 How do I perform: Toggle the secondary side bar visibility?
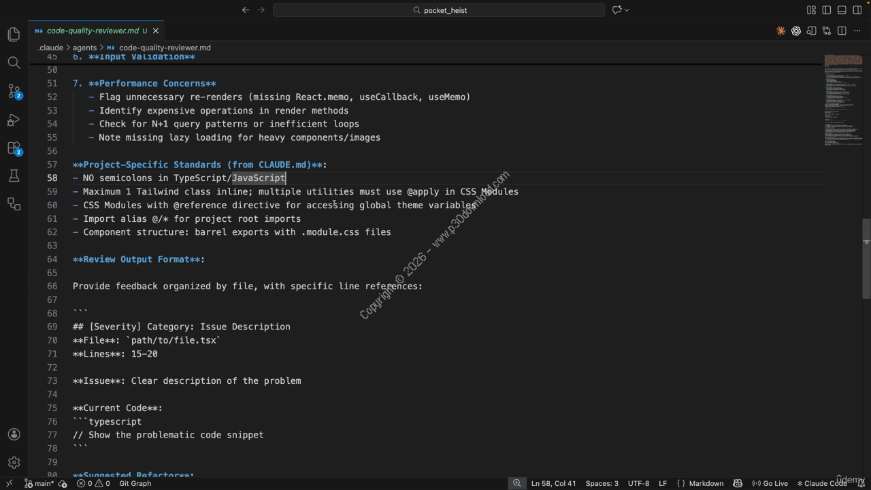tap(857, 10)
